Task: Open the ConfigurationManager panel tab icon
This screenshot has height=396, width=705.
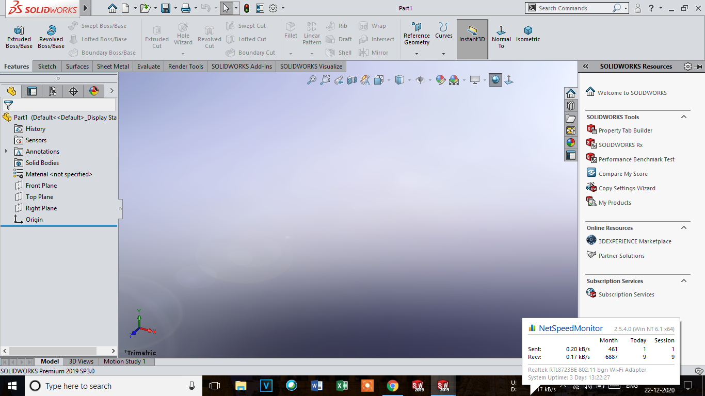Action: tap(52, 91)
